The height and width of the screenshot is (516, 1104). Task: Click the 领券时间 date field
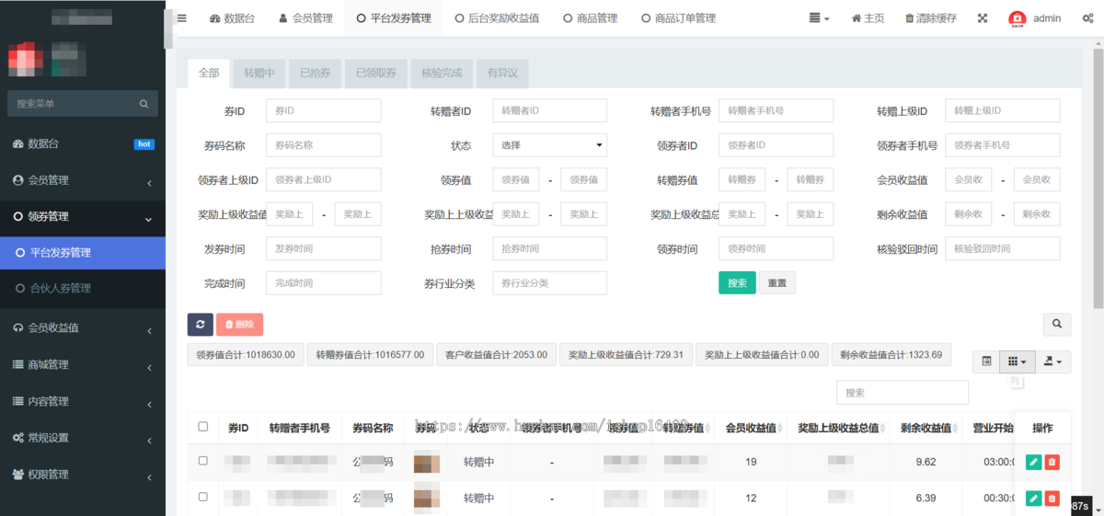tap(776, 248)
